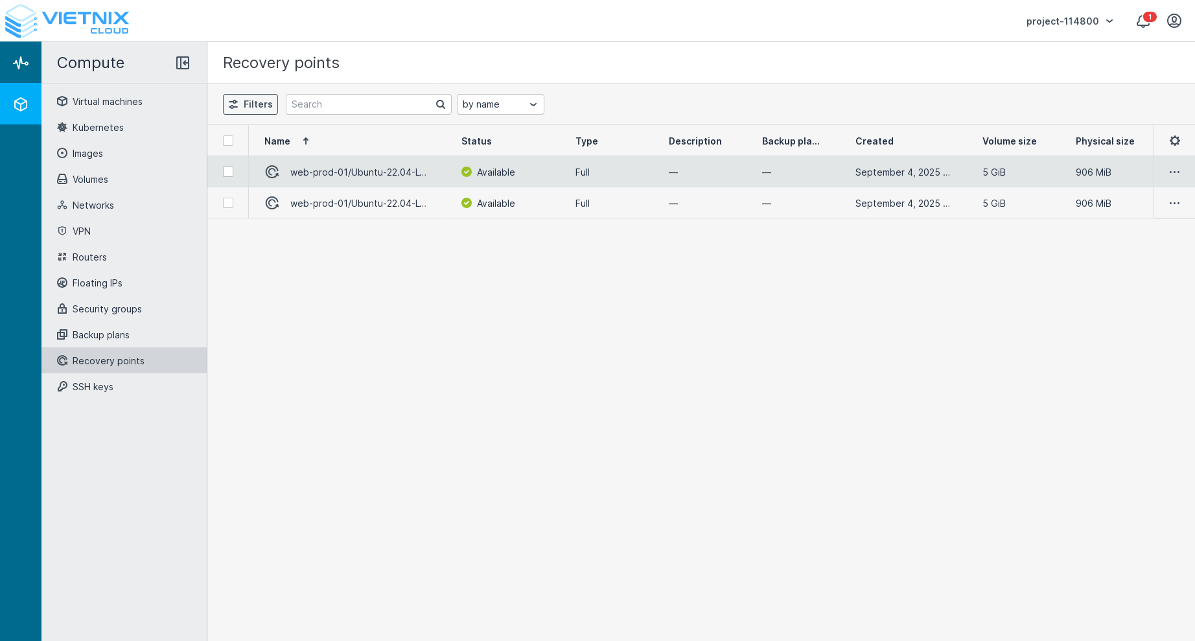Open the 'by name' search dropdown

click(500, 104)
